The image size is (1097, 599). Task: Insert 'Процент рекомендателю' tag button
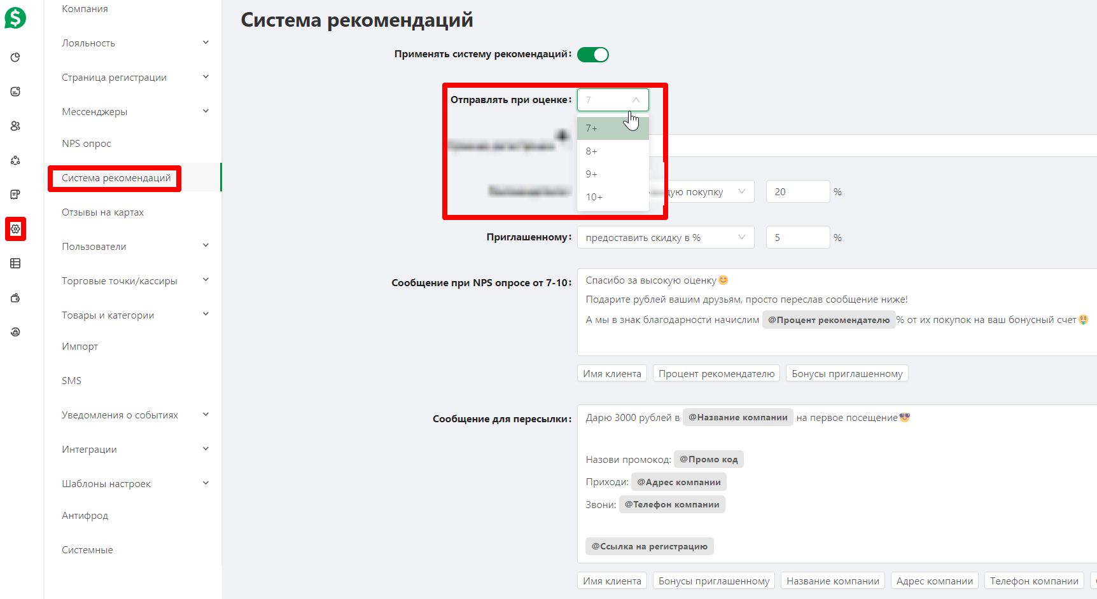716,374
